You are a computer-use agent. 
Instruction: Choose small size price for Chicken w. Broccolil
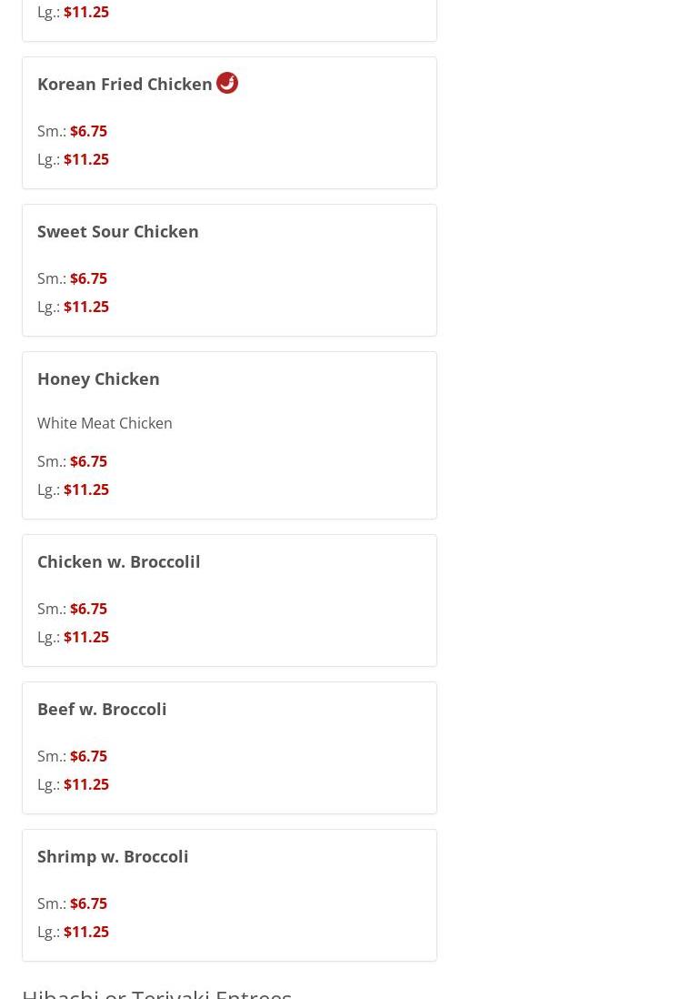coord(88,609)
